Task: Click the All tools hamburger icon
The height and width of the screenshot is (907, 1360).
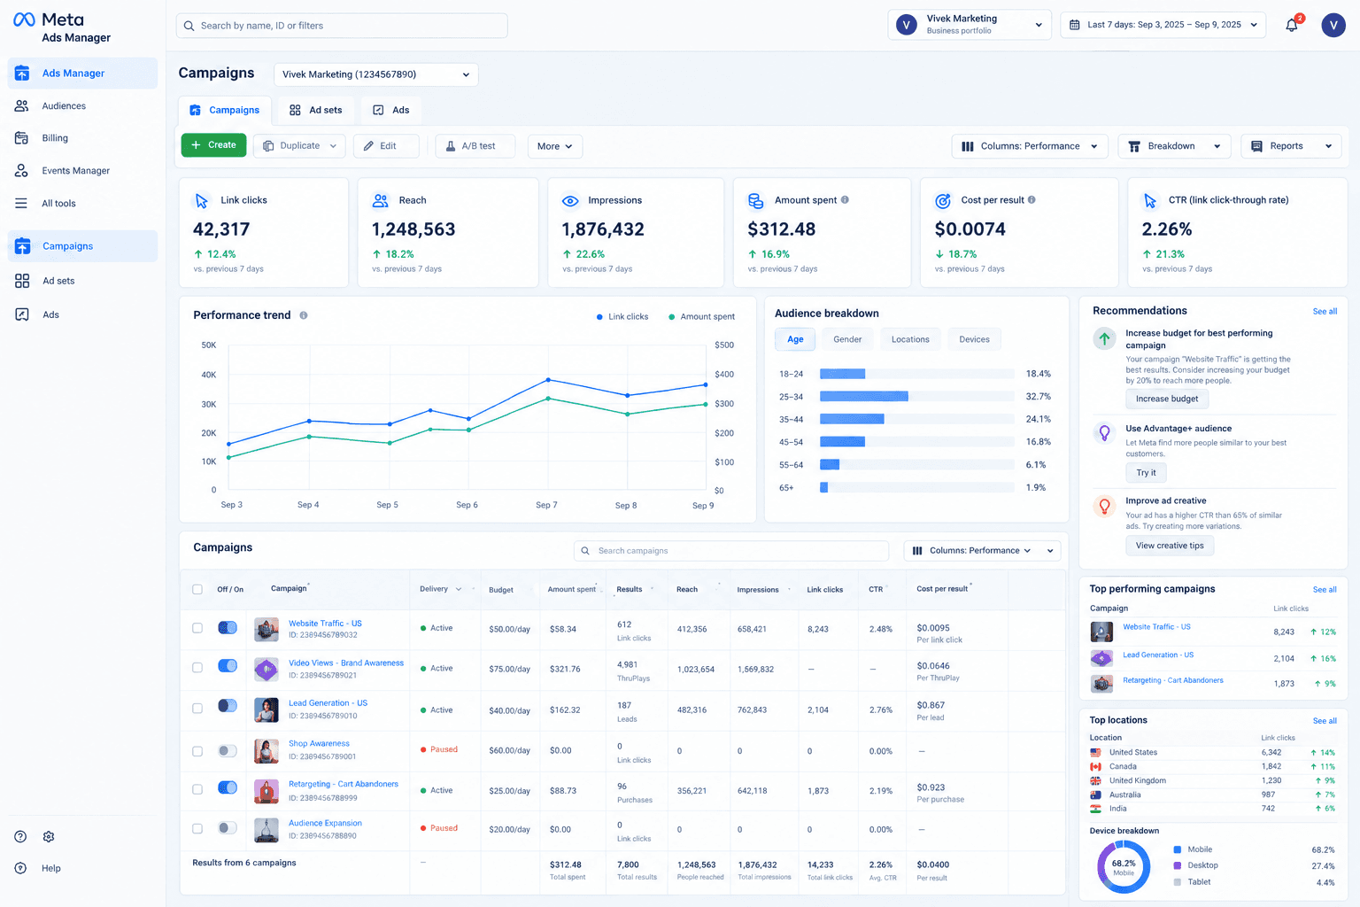Action: [21, 203]
